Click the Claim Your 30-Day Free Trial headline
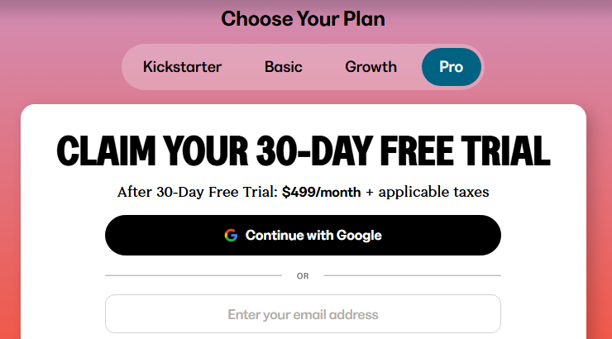 click(303, 151)
